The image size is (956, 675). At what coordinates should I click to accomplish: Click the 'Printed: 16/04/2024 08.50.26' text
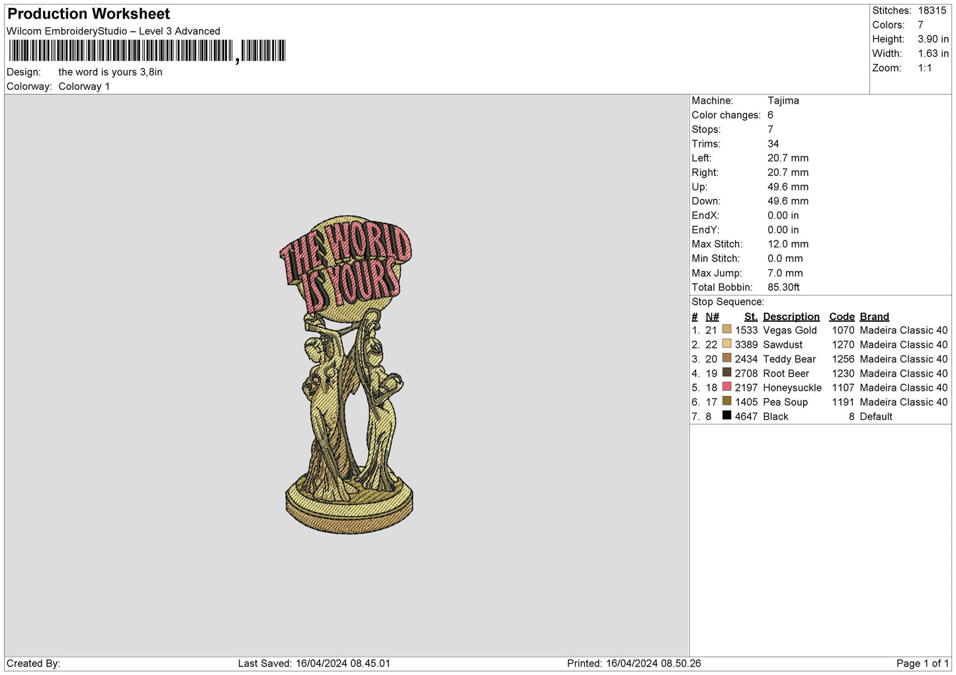click(634, 664)
